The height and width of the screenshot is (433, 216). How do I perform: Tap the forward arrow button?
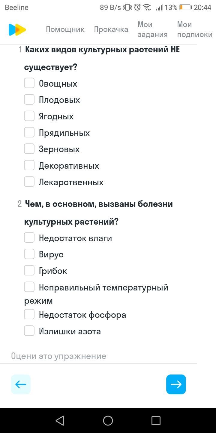coord(176,384)
